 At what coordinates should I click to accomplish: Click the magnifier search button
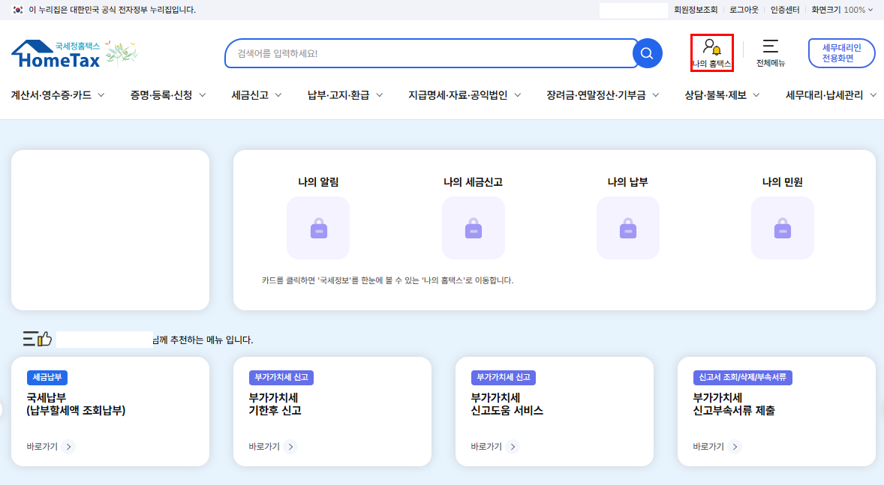click(x=647, y=53)
